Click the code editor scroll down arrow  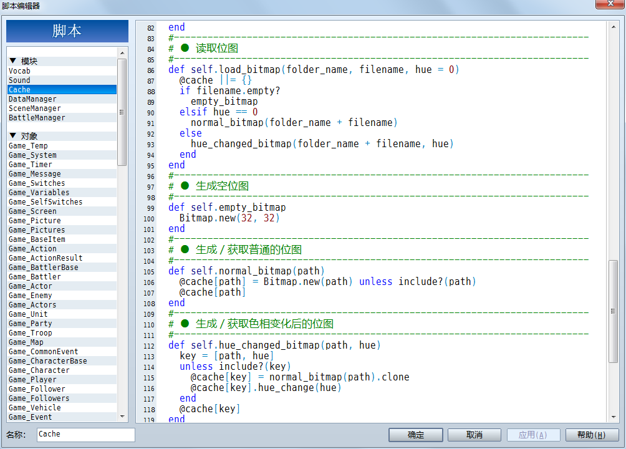click(614, 417)
